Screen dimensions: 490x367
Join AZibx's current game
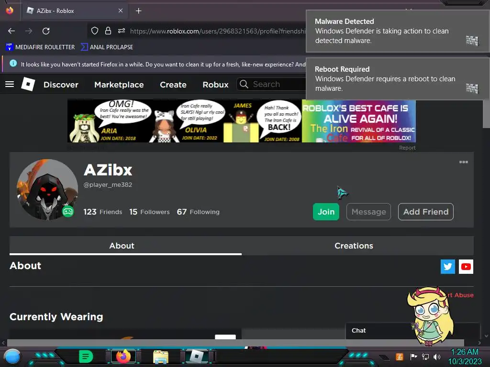326,212
